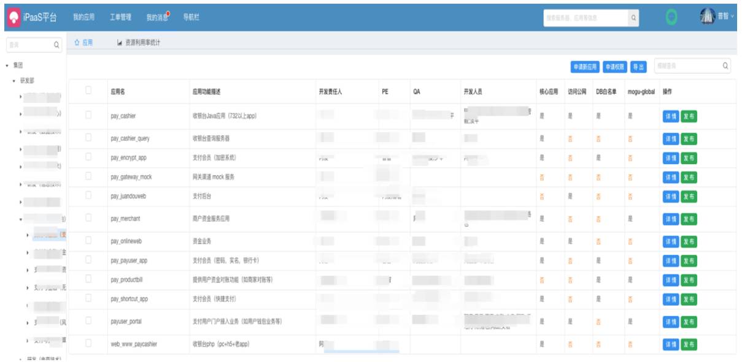Click the payuser_portal application name
742x362 pixels.
(x=126, y=322)
